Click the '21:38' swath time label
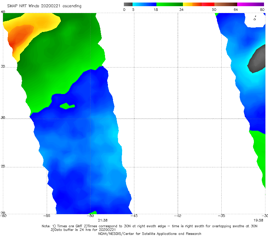The image size is (268, 236). 102,220
